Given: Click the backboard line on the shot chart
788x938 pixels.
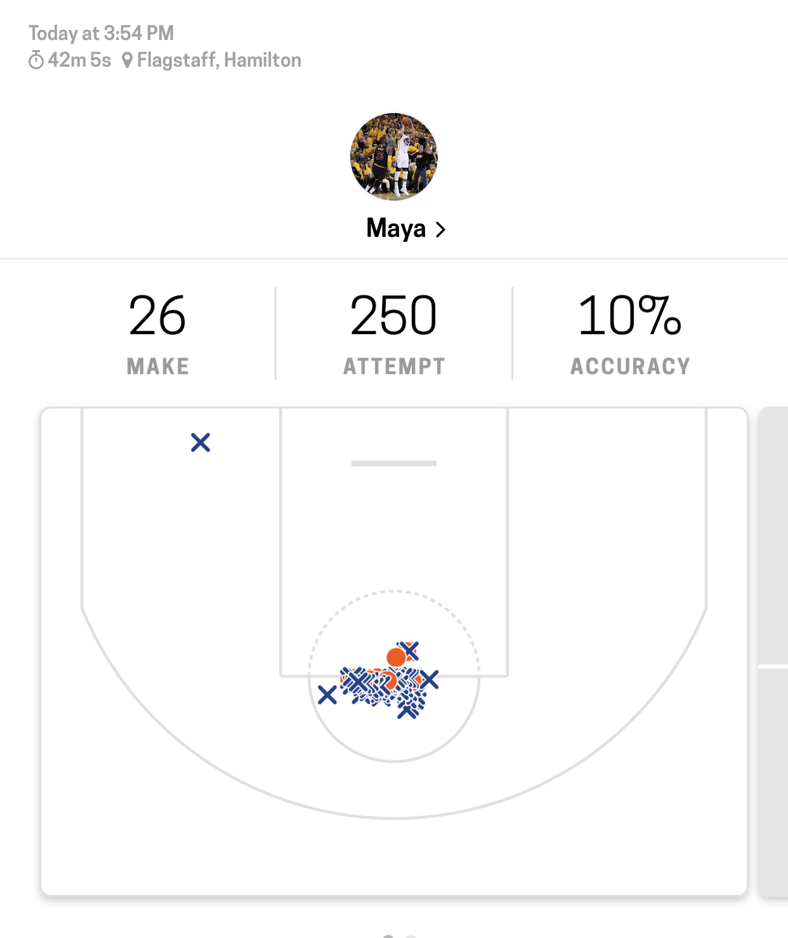Looking at the screenshot, I should coord(394,464).
